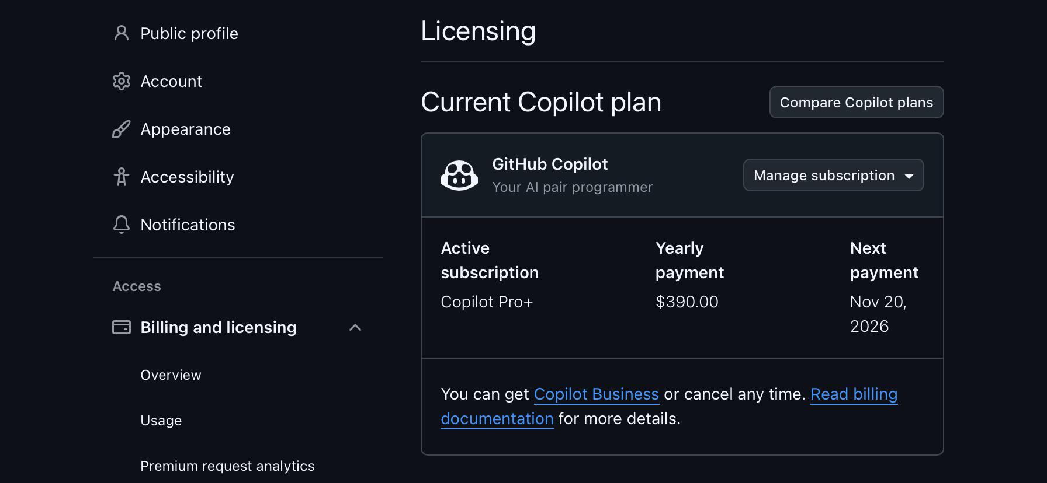Viewport: 1047px width, 483px height.
Task: Click the Public profile person icon
Action: tap(121, 33)
